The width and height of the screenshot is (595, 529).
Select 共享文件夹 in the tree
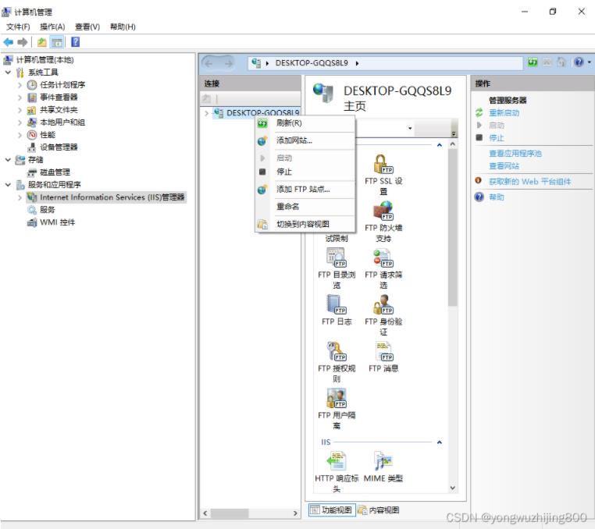tap(59, 109)
